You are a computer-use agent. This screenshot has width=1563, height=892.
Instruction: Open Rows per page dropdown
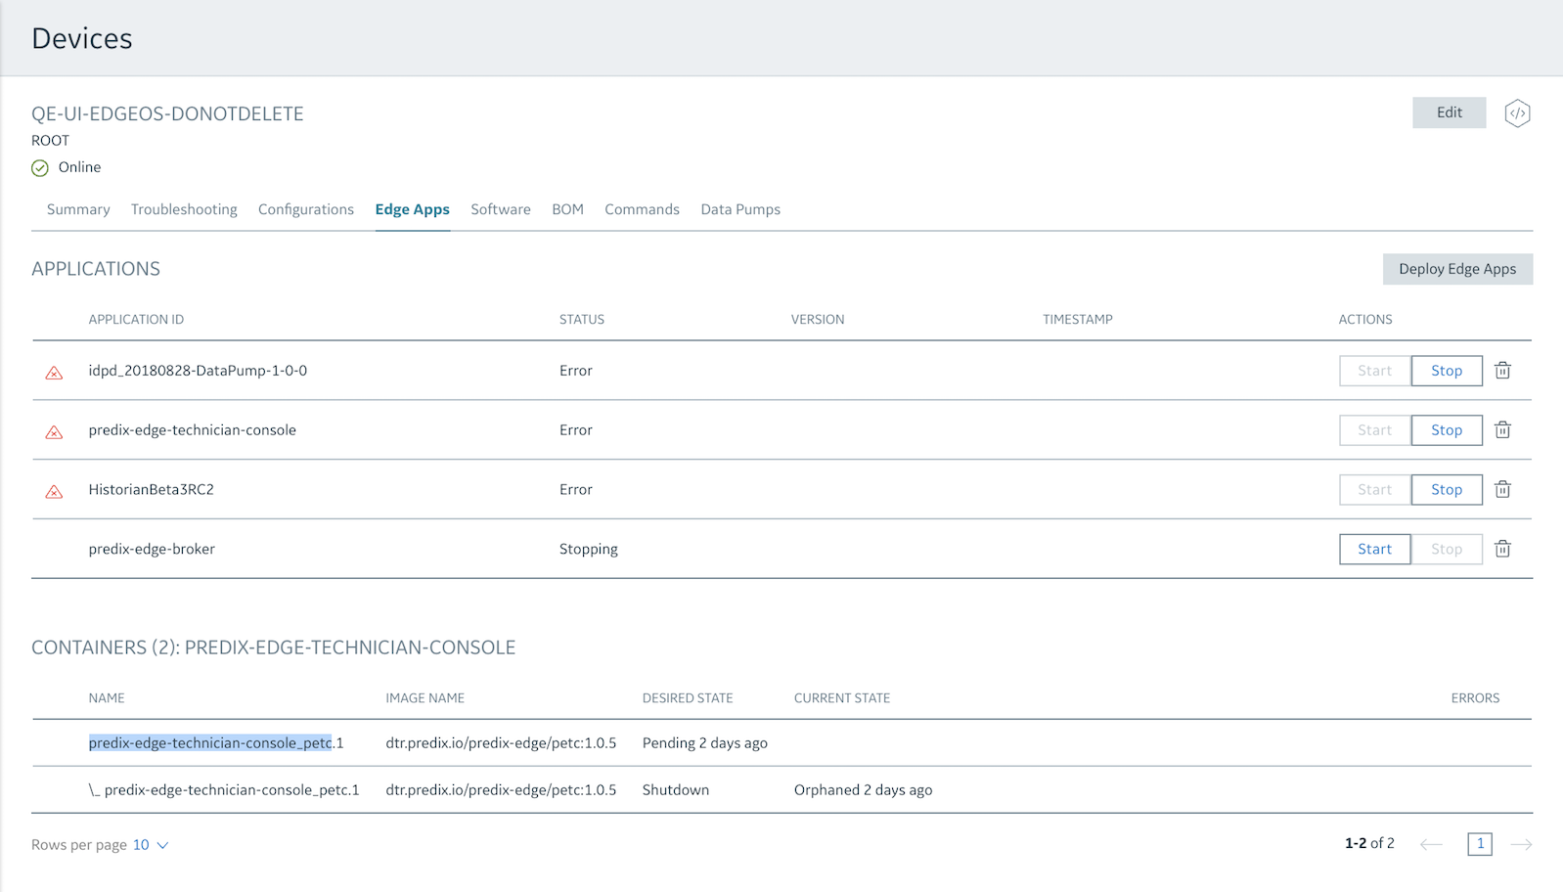151,845
